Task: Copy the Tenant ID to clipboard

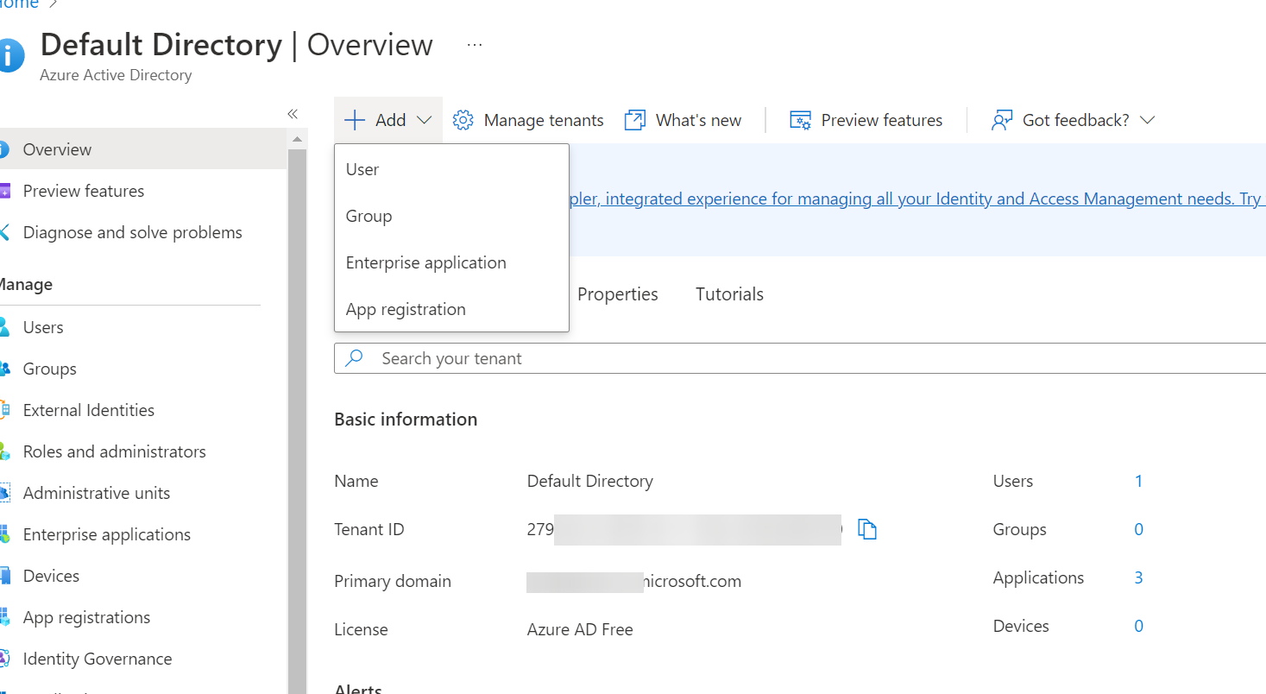Action: tap(867, 529)
